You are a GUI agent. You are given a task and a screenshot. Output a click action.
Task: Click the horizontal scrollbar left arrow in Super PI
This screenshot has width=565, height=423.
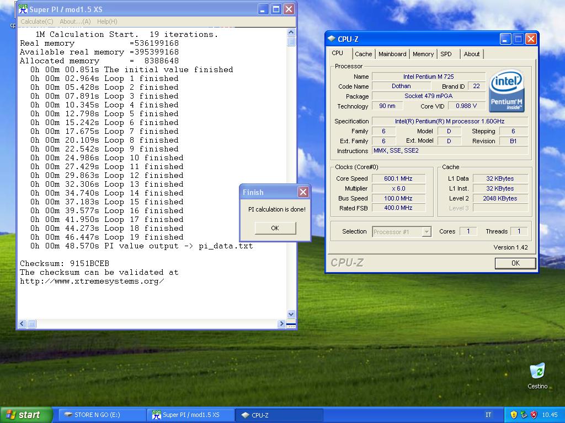click(x=22, y=324)
